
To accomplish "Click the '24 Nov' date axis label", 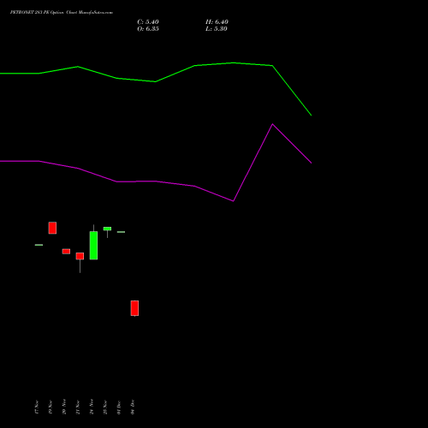I will pyautogui.click(x=92, y=407).
